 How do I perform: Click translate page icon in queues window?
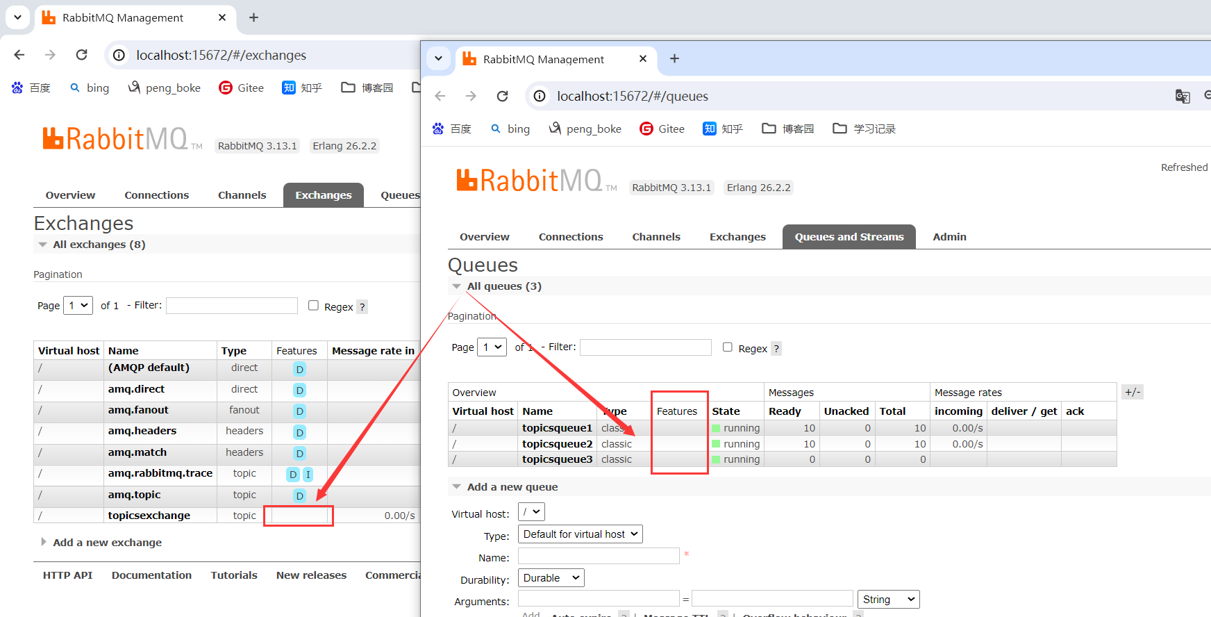[1183, 96]
